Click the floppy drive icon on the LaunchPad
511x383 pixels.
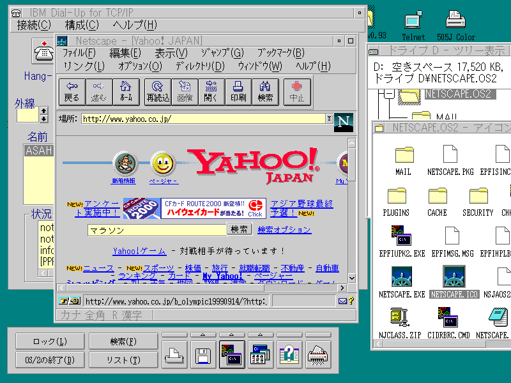point(203,355)
